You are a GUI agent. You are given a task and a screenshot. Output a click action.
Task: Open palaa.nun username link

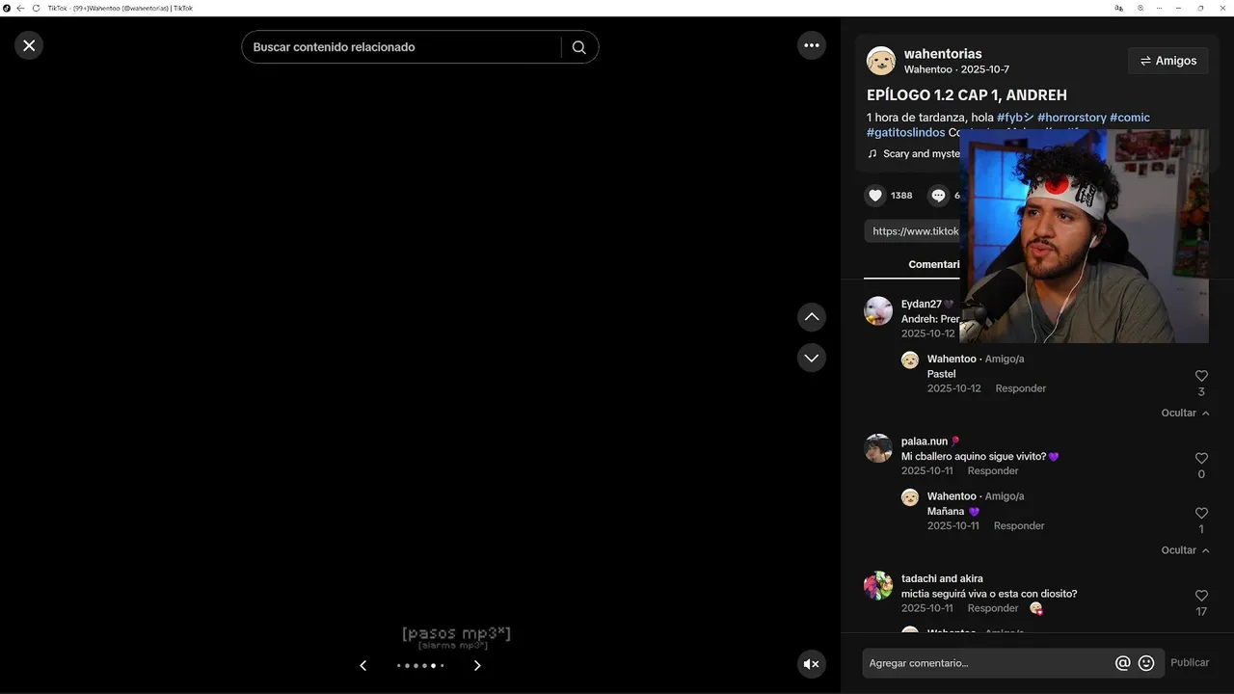pos(925,441)
